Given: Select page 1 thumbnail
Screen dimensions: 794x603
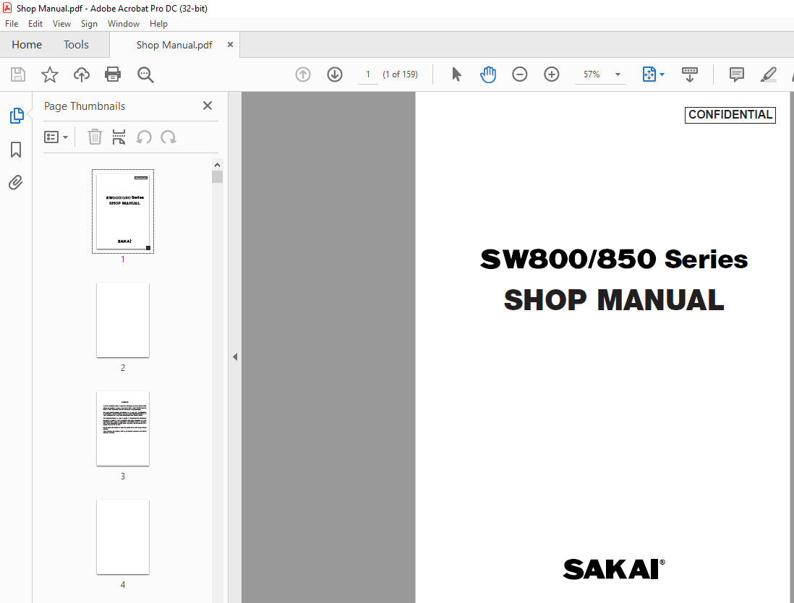Looking at the screenshot, I should (123, 211).
